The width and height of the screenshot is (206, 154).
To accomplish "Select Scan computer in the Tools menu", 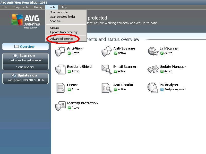I will 59,12.
